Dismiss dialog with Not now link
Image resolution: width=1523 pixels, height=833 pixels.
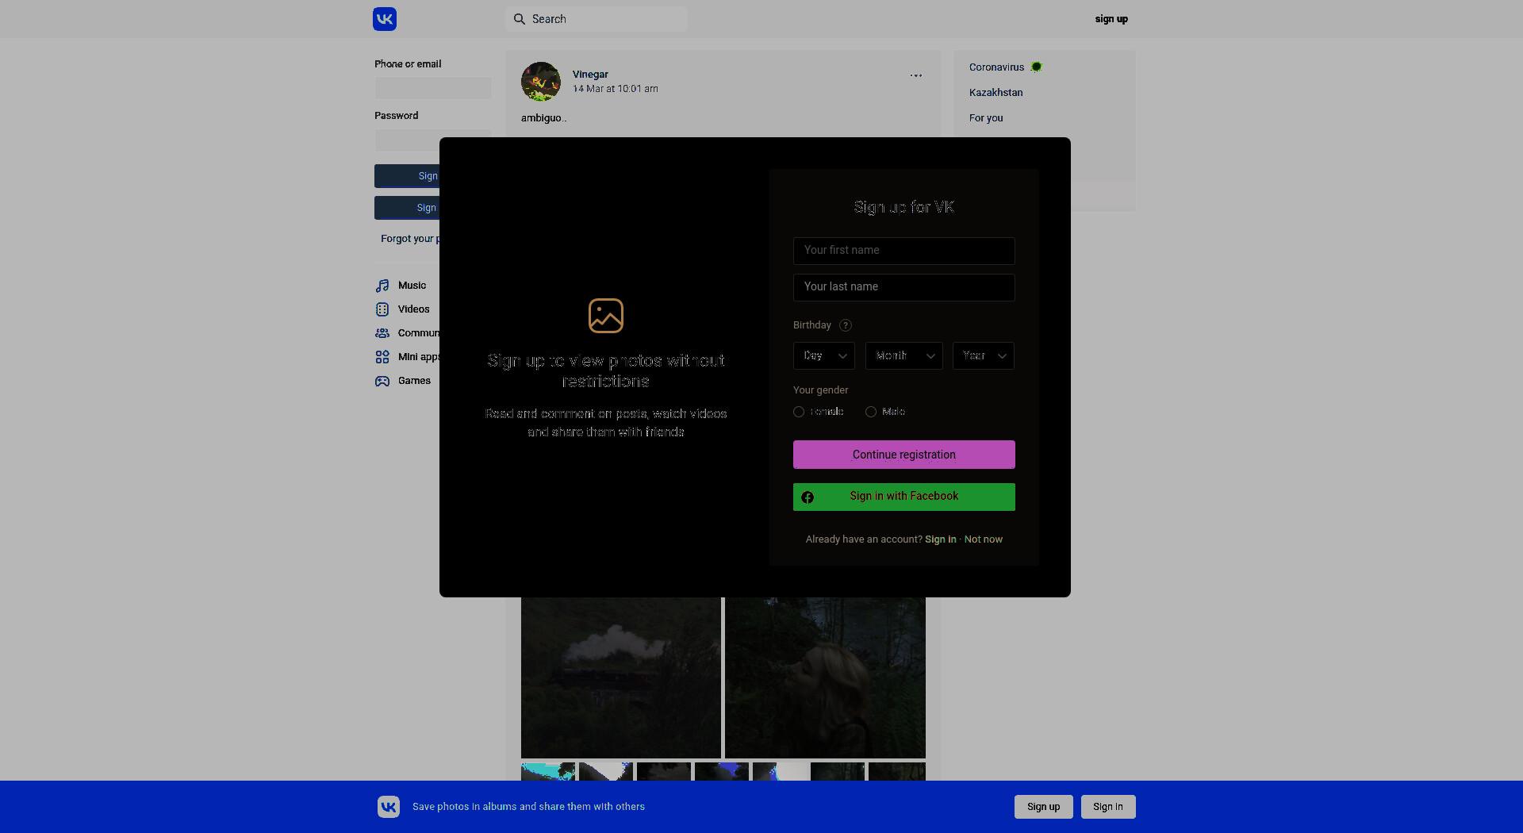(x=984, y=539)
